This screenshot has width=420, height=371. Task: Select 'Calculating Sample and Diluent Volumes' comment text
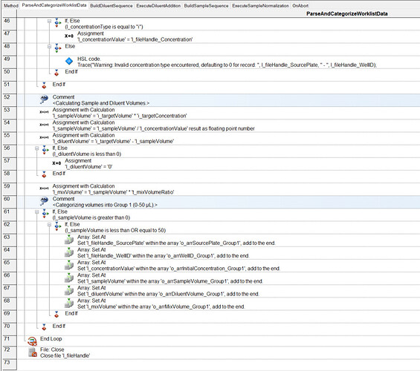101,103
